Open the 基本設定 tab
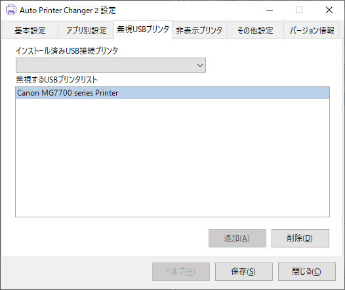Viewport: 345px width, 290px height. (30, 30)
